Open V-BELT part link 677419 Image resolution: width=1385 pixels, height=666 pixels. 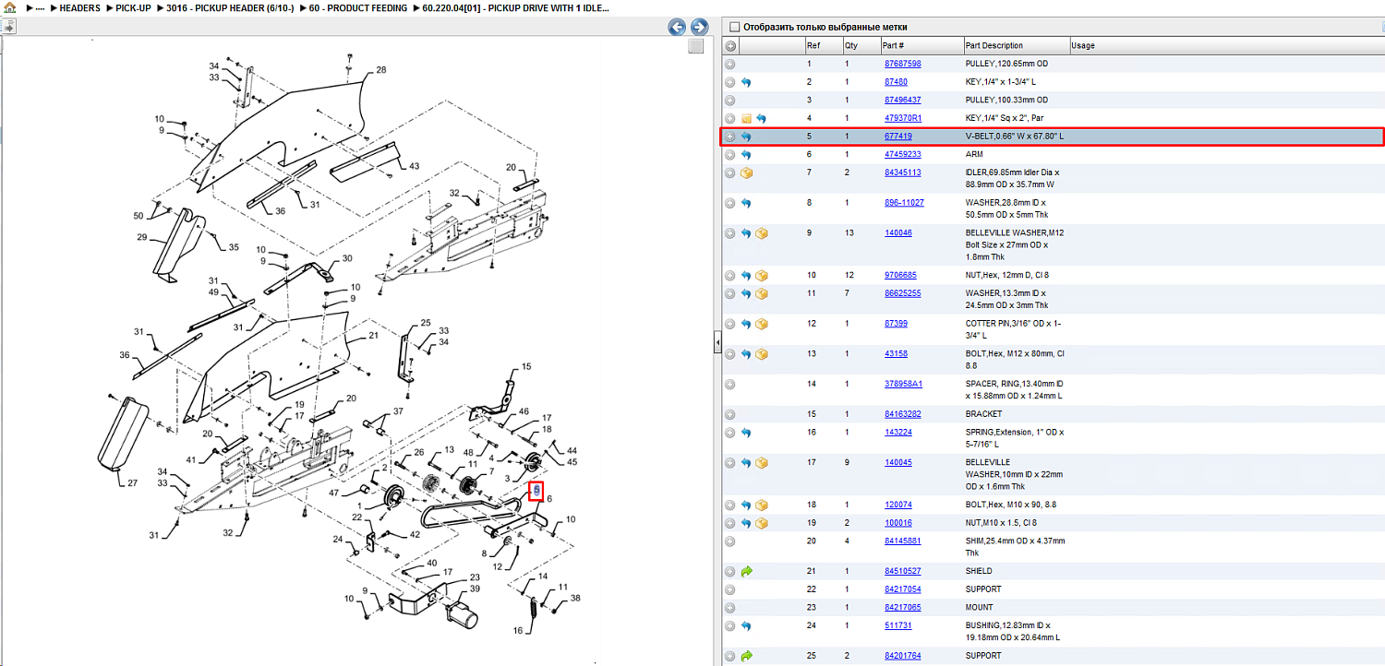tap(898, 137)
